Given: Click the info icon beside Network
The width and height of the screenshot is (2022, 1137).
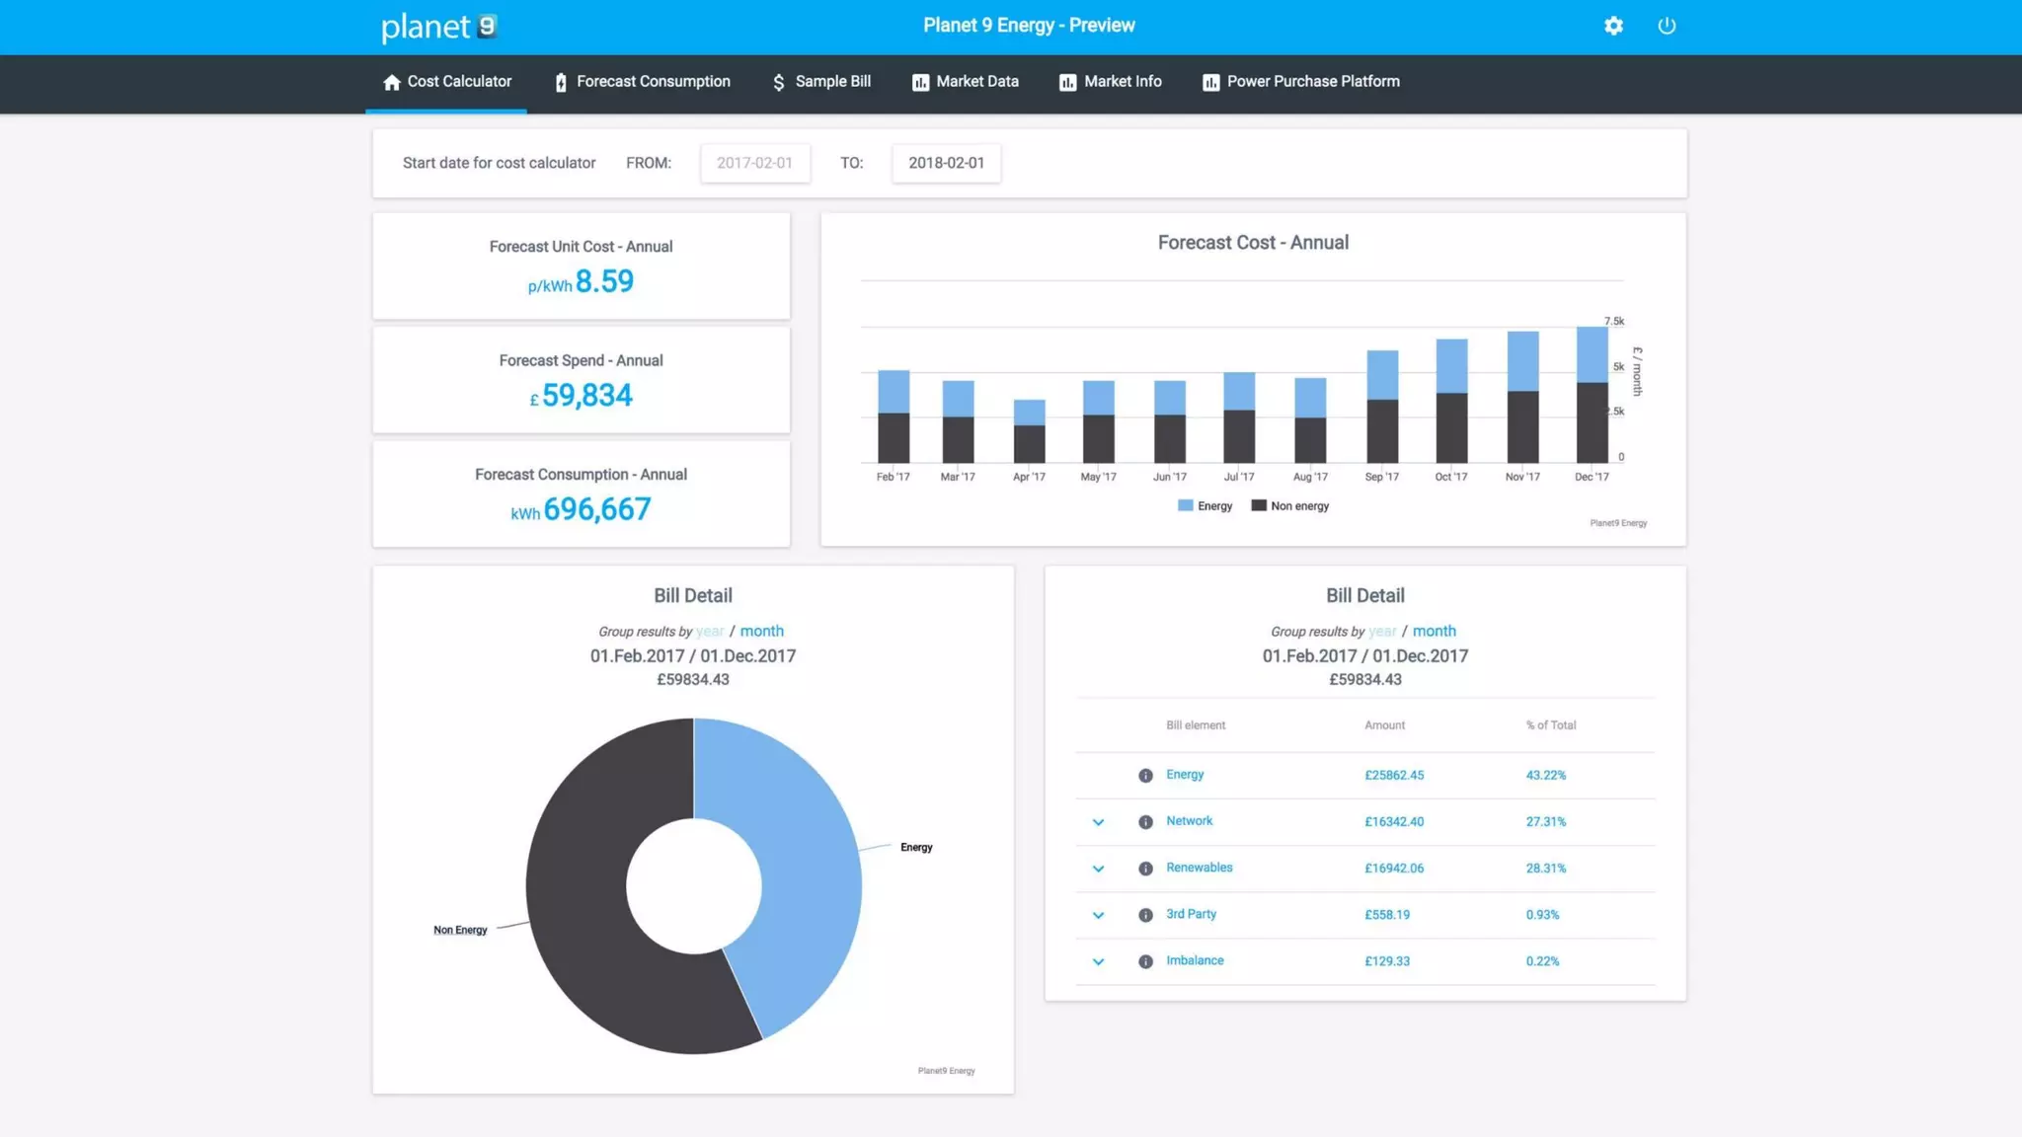Looking at the screenshot, I should tap(1145, 822).
